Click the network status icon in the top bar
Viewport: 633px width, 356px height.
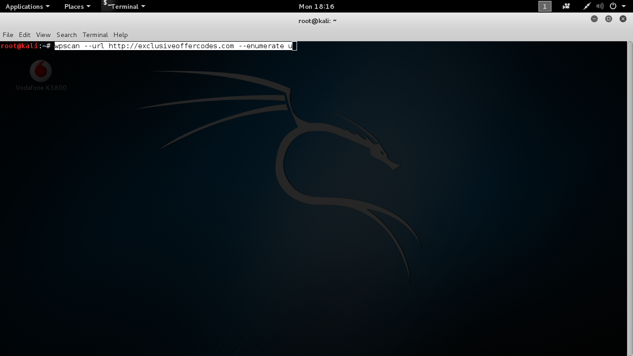coord(587,6)
